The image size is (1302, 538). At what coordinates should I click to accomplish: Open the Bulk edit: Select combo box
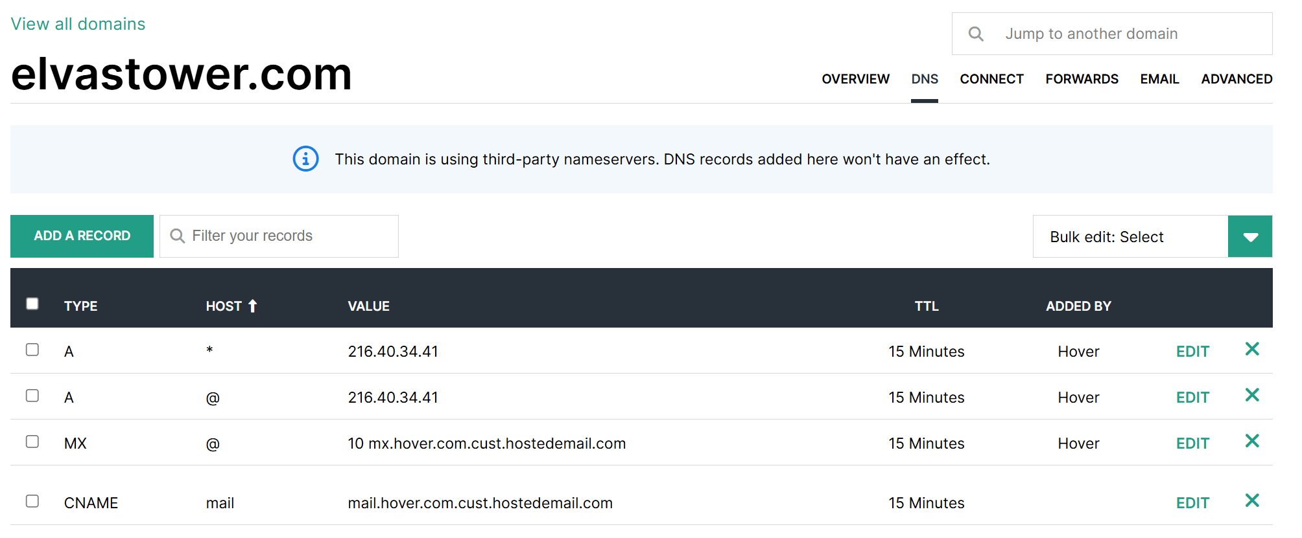[x=1152, y=236]
